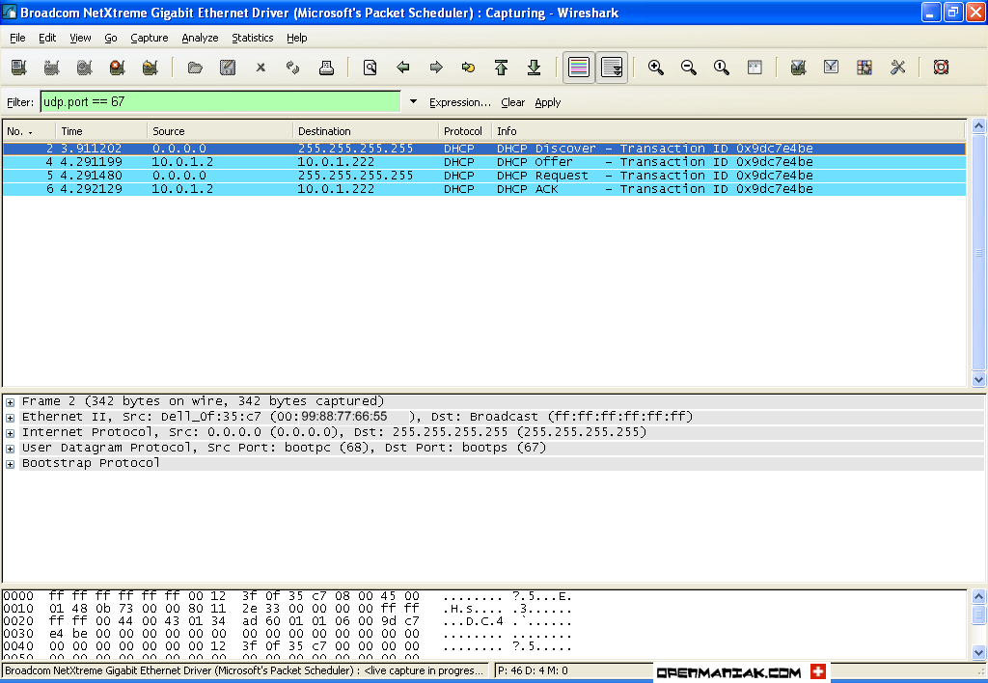
Task: Select the DHCP Request packet row
Action: point(484,176)
